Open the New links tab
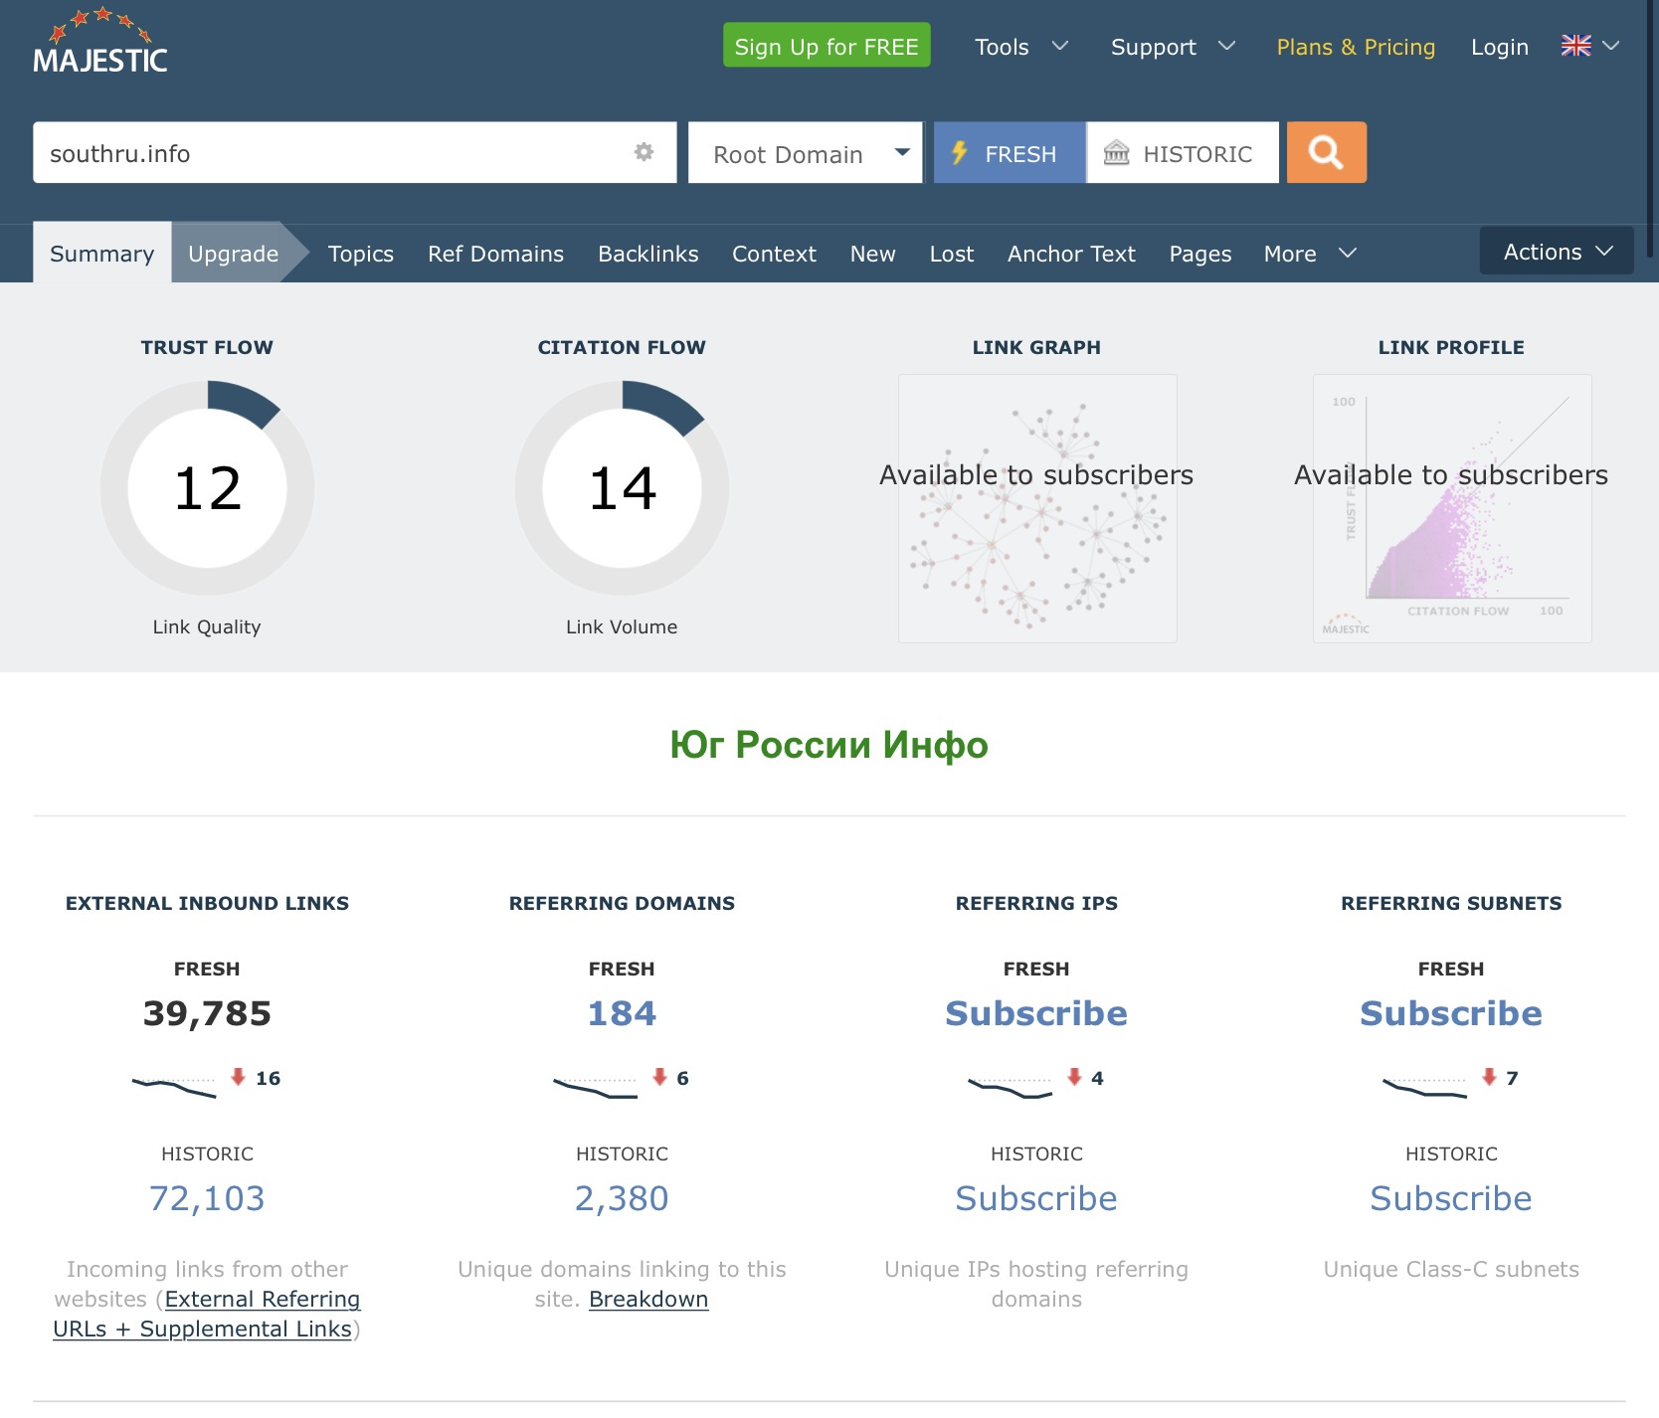The height and width of the screenshot is (1418, 1659). [872, 254]
